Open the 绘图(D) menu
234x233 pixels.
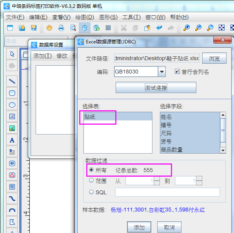point(85,17)
